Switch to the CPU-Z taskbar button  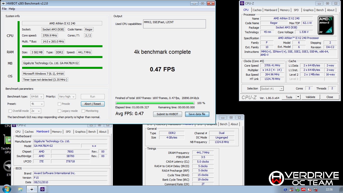(x=42, y=189)
